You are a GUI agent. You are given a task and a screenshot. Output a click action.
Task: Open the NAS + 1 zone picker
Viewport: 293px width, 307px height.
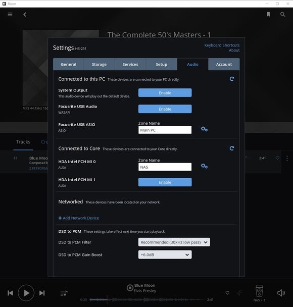coord(259,293)
